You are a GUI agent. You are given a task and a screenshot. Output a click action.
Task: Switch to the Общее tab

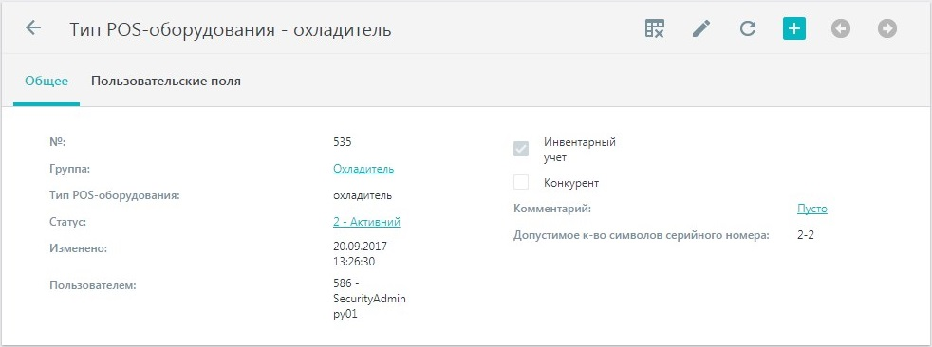pos(47,82)
